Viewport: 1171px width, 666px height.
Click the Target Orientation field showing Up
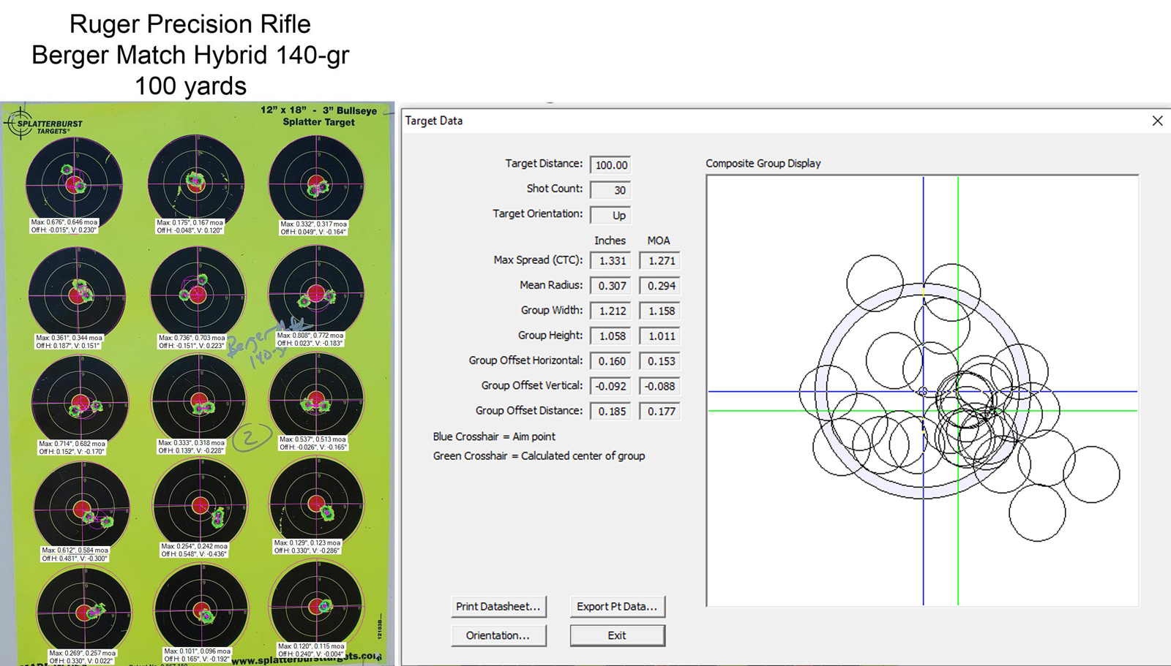point(610,216)
